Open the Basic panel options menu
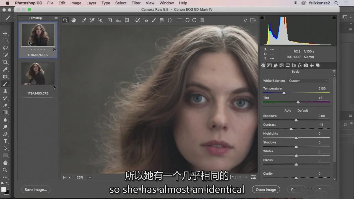 334,72
